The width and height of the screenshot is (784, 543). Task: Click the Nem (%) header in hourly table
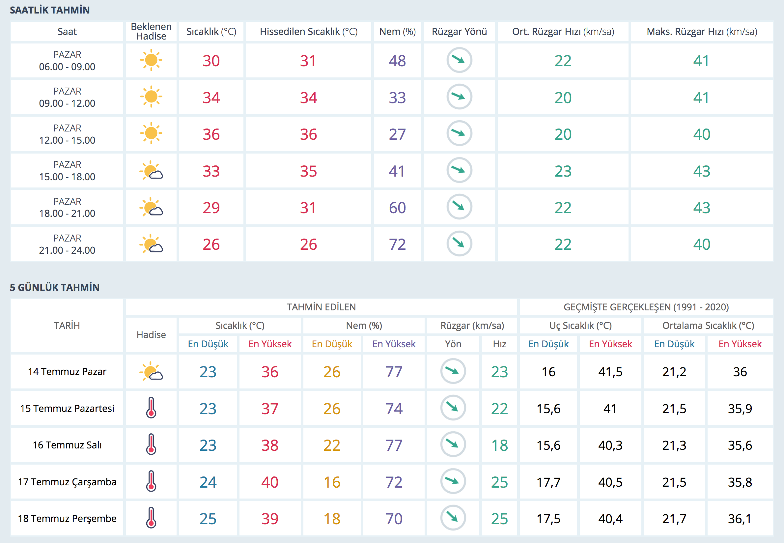coord(397,32)
